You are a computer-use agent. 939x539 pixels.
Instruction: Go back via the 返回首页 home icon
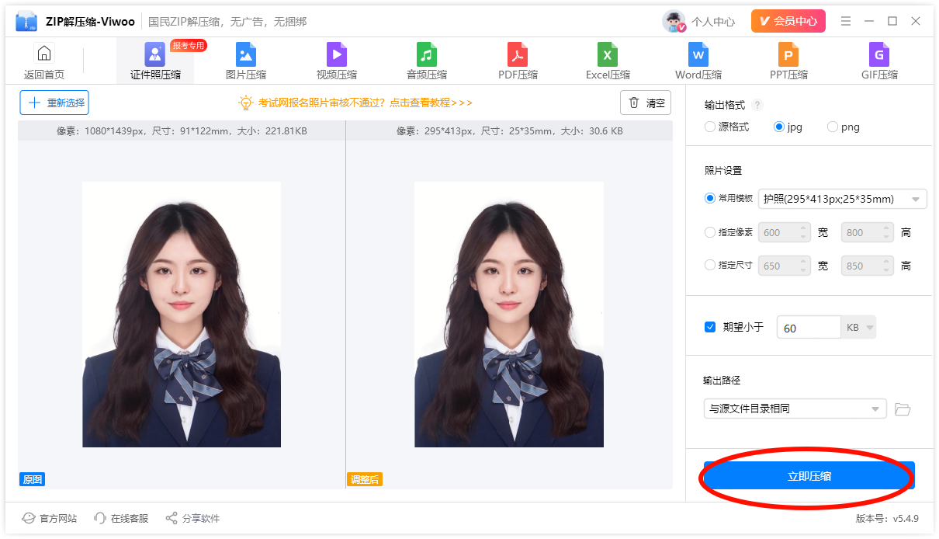click(x=44, y=54)
